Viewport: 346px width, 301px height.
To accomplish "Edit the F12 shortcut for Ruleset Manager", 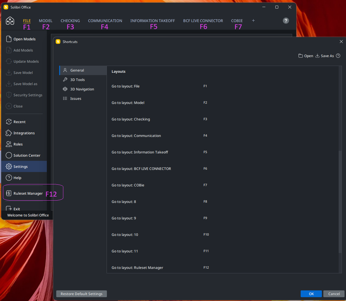I will click(206, 267).
